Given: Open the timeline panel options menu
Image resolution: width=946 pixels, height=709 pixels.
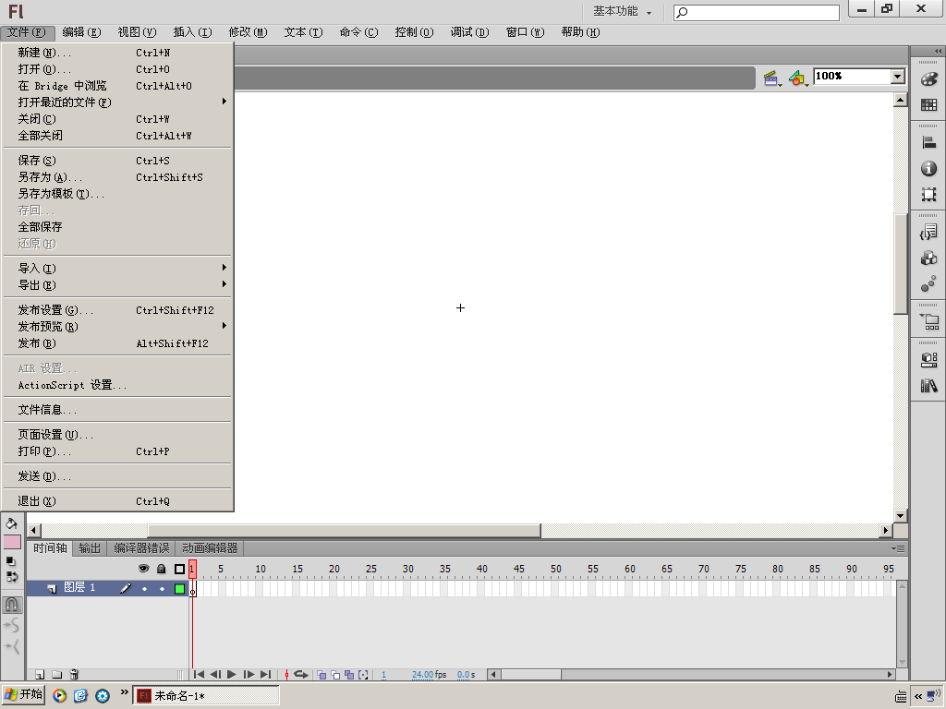Looking at the screenshot, I should point(898,548).
